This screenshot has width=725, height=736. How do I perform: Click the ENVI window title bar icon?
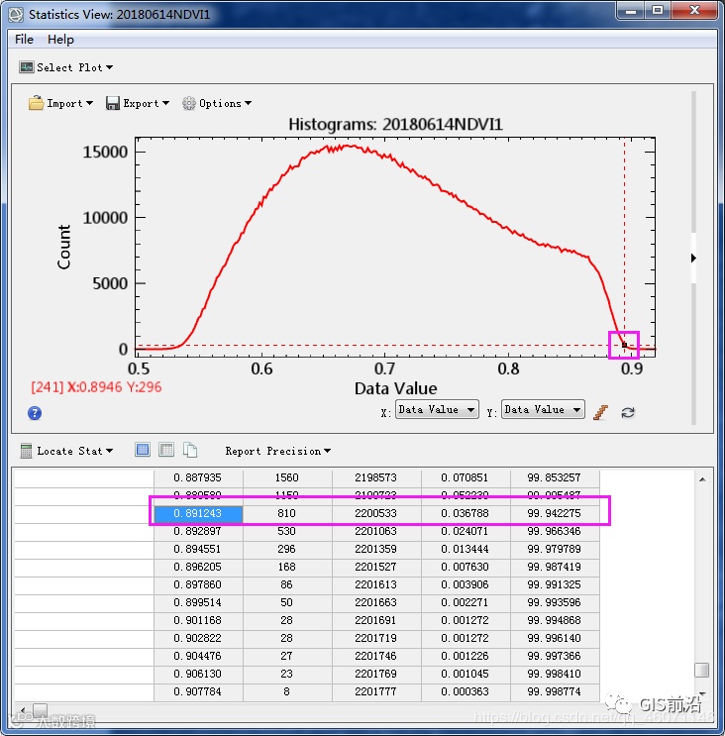(15, 14)
